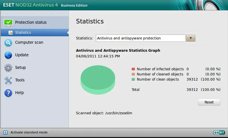Click the green statistics pie chart
The width and height of the screenshot is (228, 138).
pos(98,79)
